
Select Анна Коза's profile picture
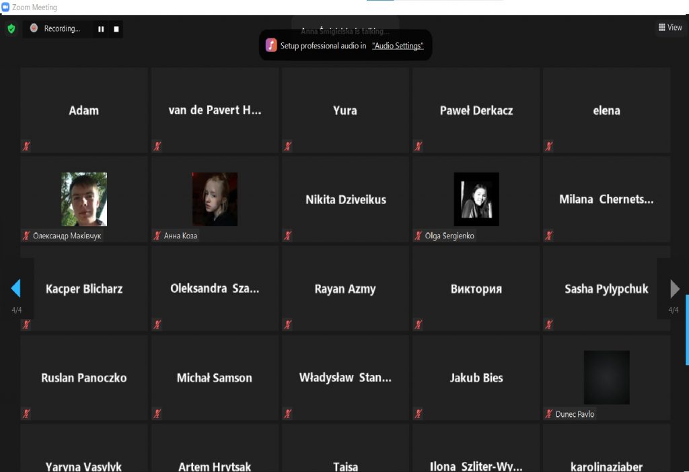[x=215, y=199]
